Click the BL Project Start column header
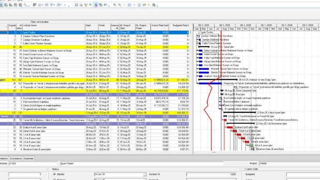 tap(127, 27)
